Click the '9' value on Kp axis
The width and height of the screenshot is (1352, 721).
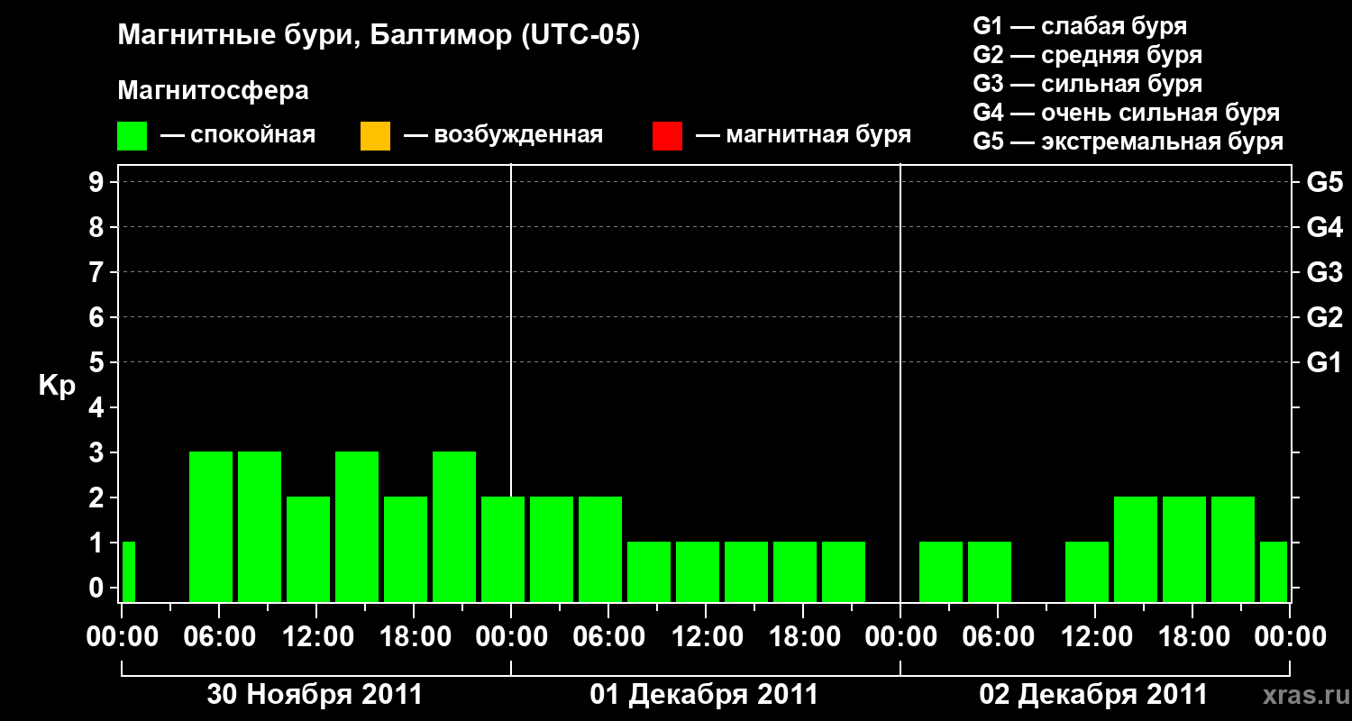pos(98,182)
